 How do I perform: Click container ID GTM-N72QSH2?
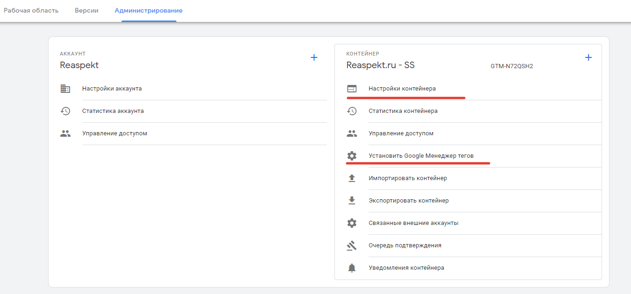coord(511,66)
